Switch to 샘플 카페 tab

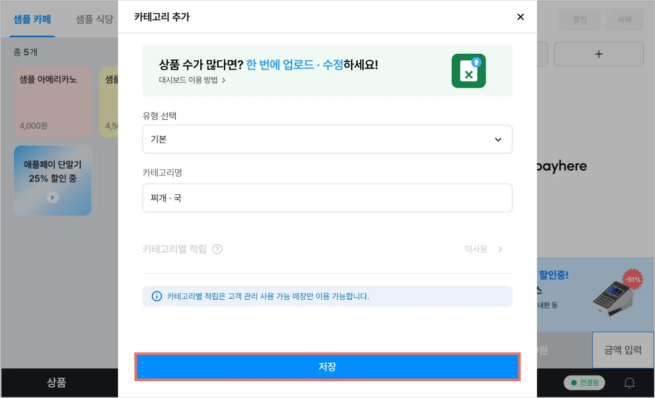coord(32,19)
